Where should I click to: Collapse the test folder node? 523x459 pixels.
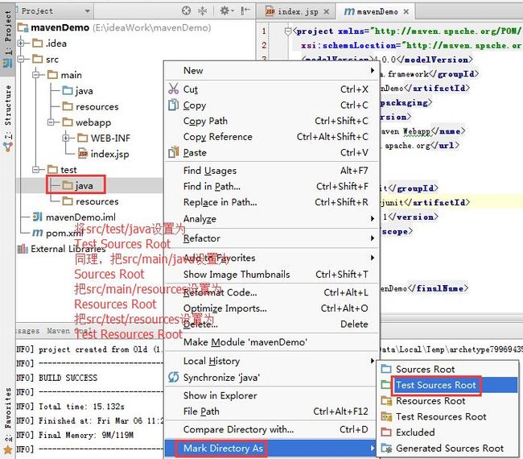pos(35,170)
